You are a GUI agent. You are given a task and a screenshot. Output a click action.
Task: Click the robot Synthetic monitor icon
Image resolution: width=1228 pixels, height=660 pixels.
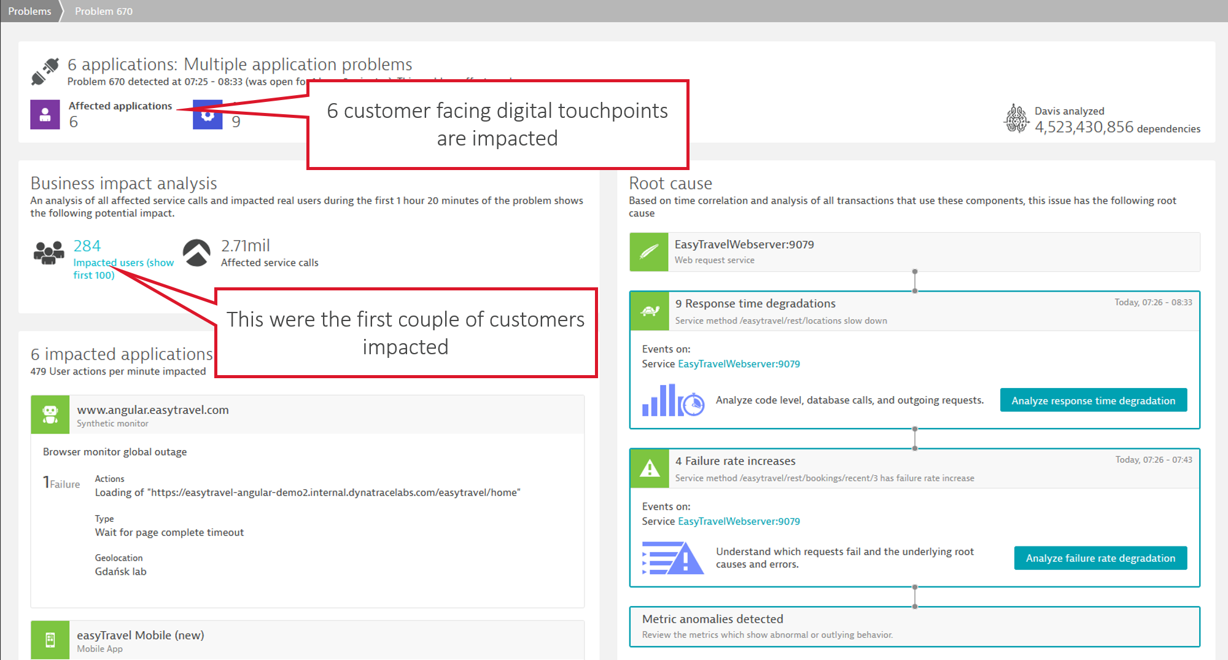[x=50, y=414]
